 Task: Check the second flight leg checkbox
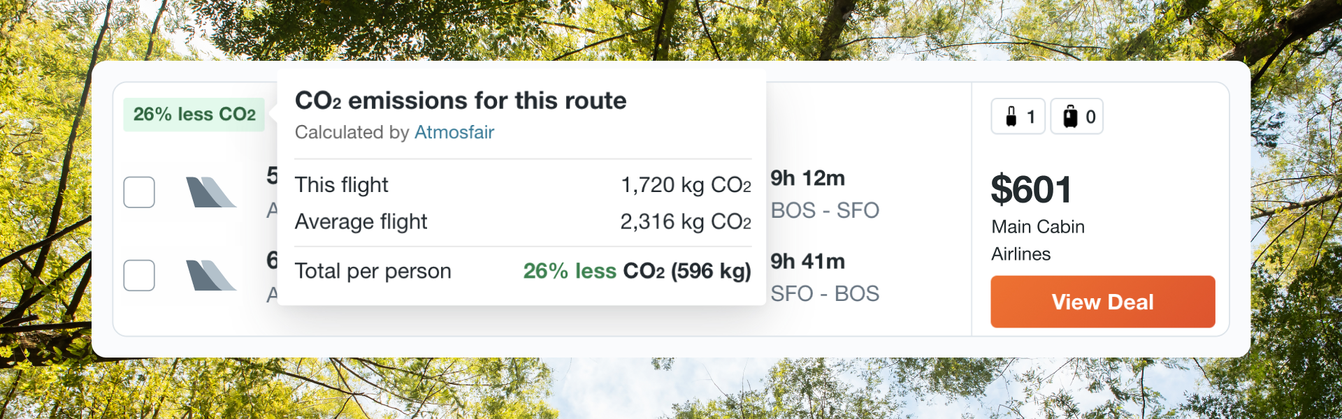[x=139, y=275]
